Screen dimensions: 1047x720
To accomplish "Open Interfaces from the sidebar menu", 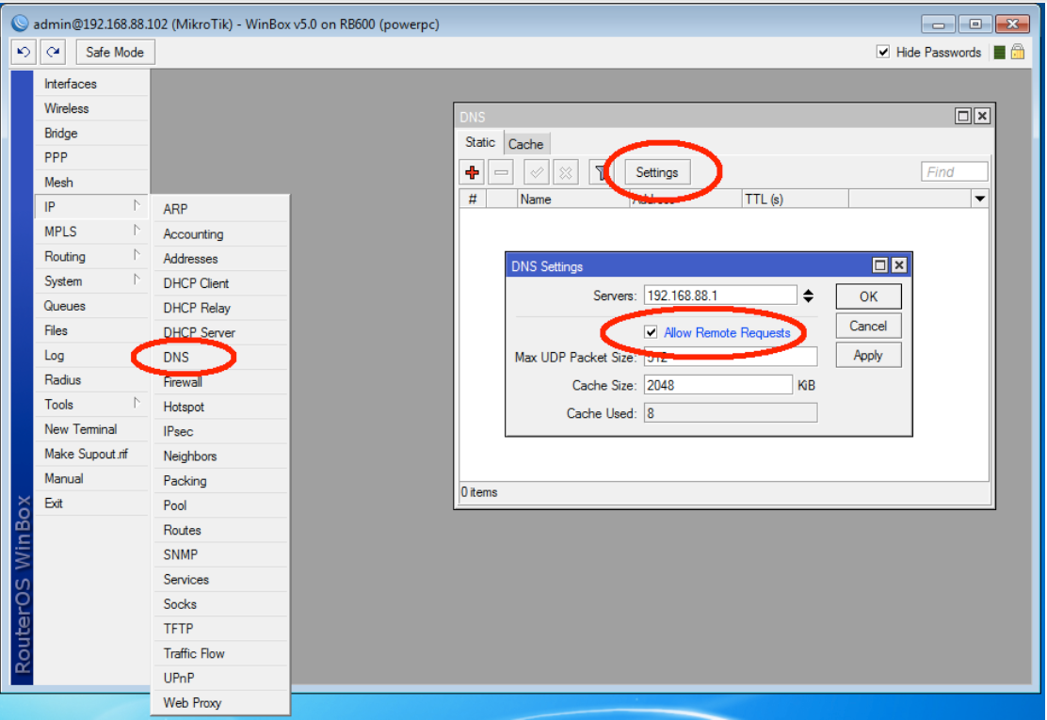I will click(91, 84).
